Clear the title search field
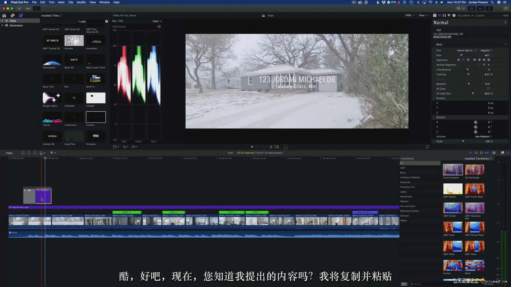Image resolution: width=511 pixels, height=287 pixels. [106, 21]
